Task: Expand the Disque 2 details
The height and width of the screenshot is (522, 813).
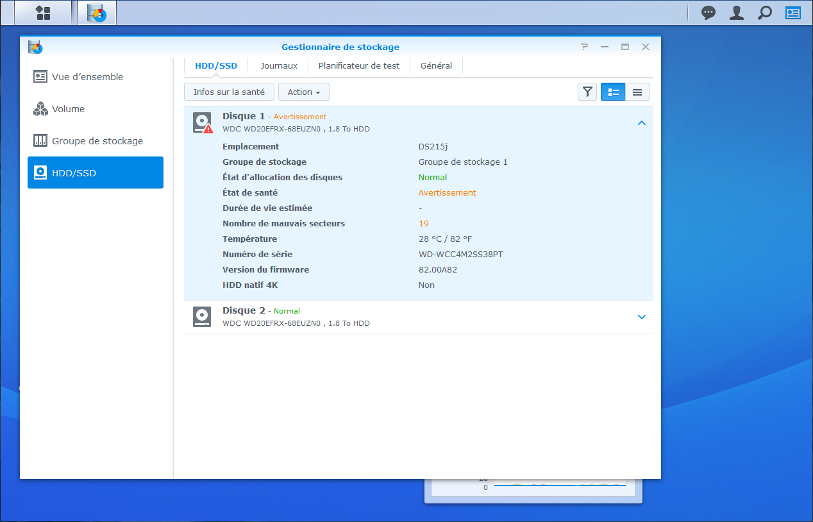Action: point(642,317)
